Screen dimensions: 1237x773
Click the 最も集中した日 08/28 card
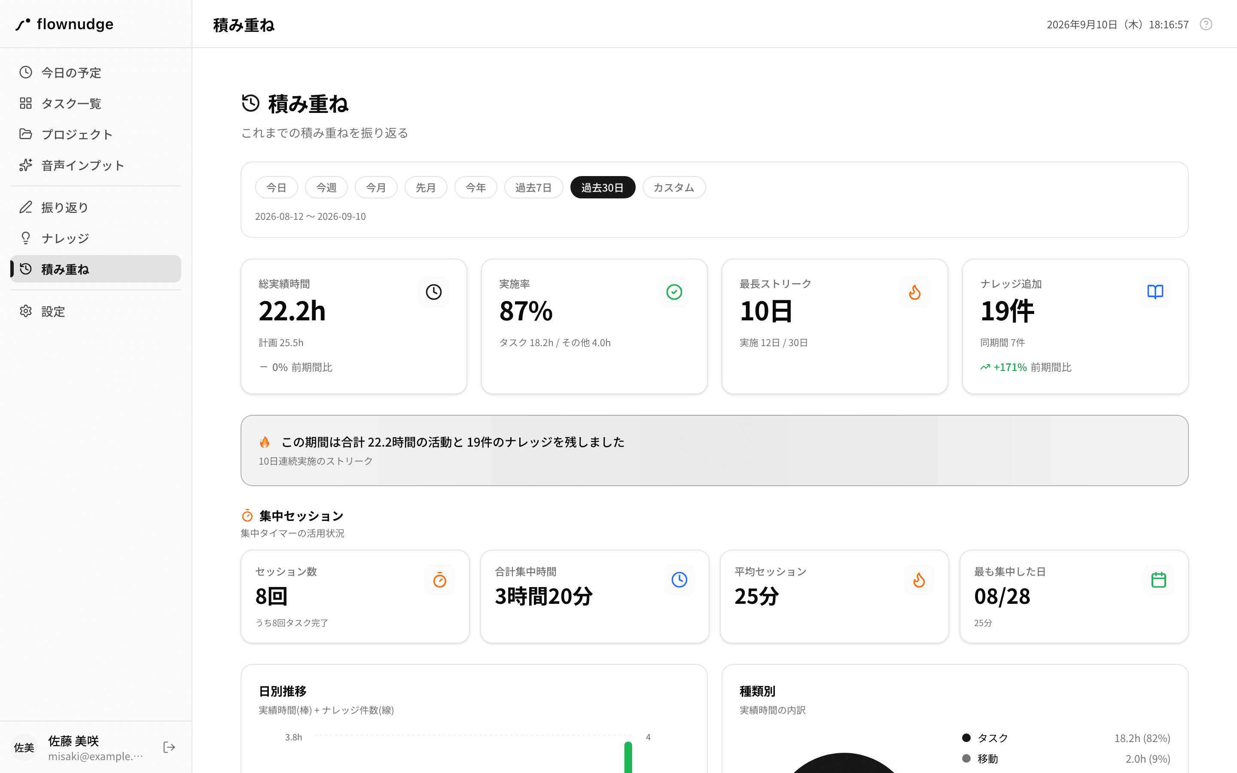(1074, 596)
